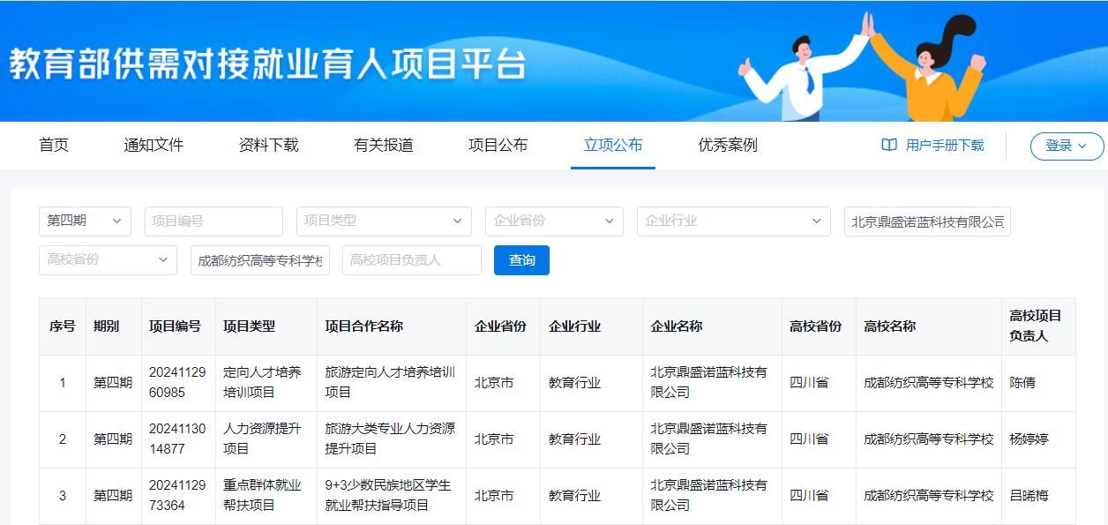Viewport: 1108px width, 525px height.
Task: Open the 有关报道 tab
Action: click(383, 146)
